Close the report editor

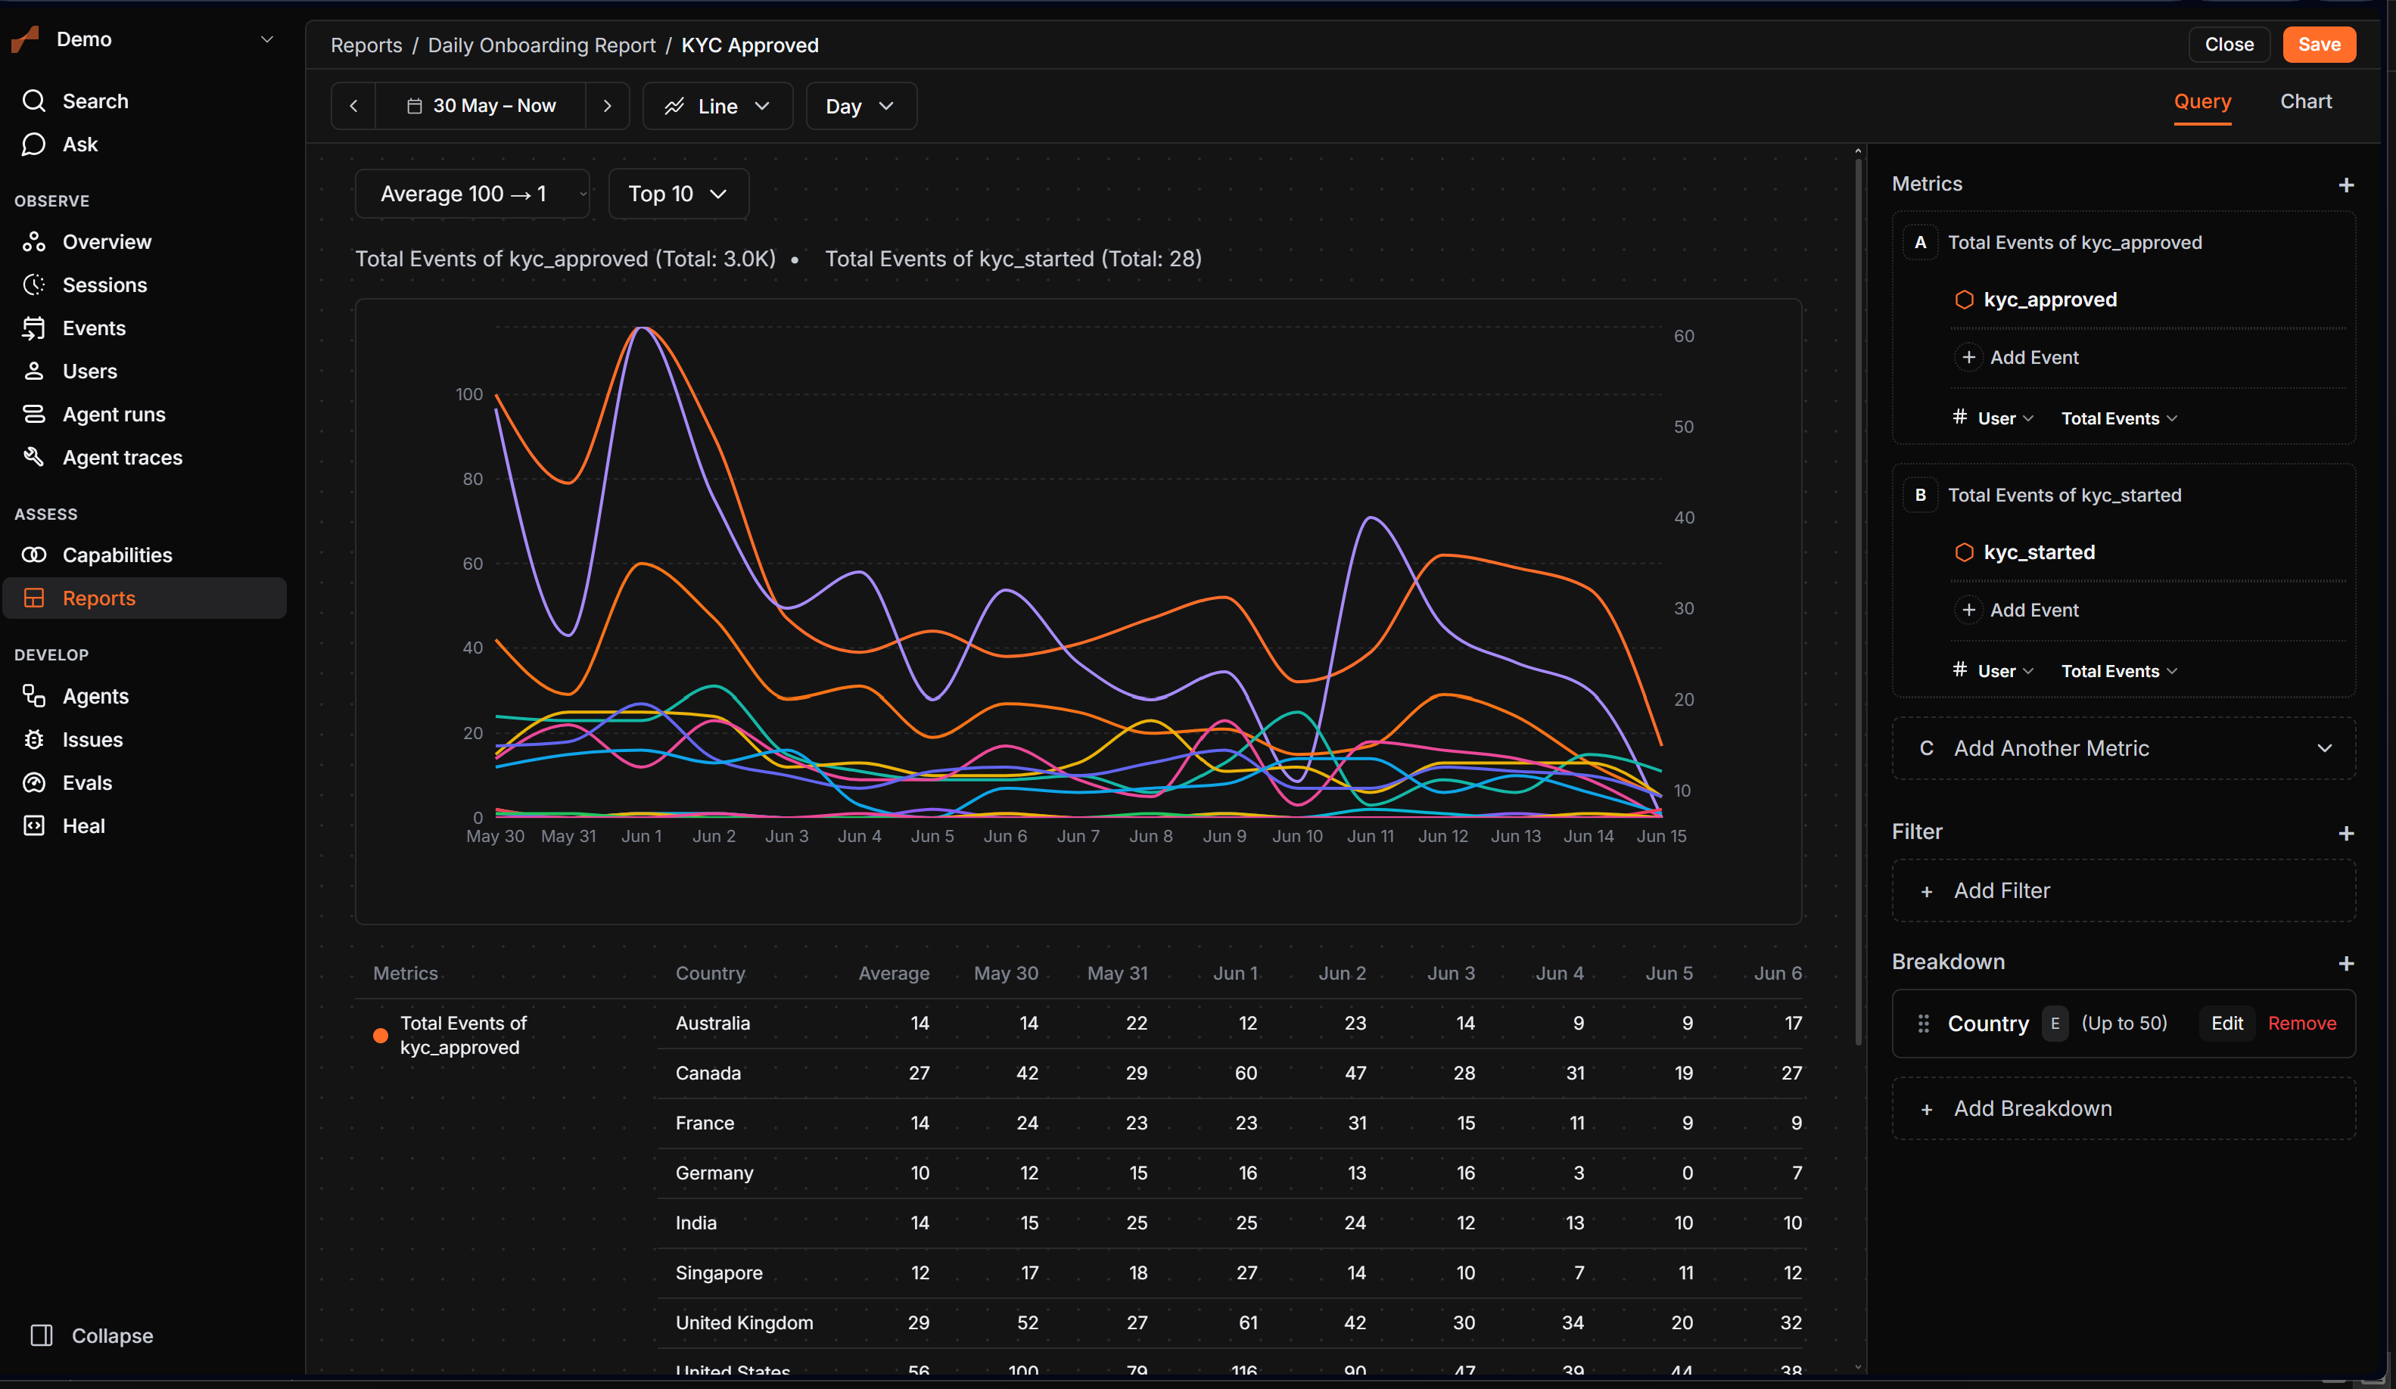[x=2229, y=45]
